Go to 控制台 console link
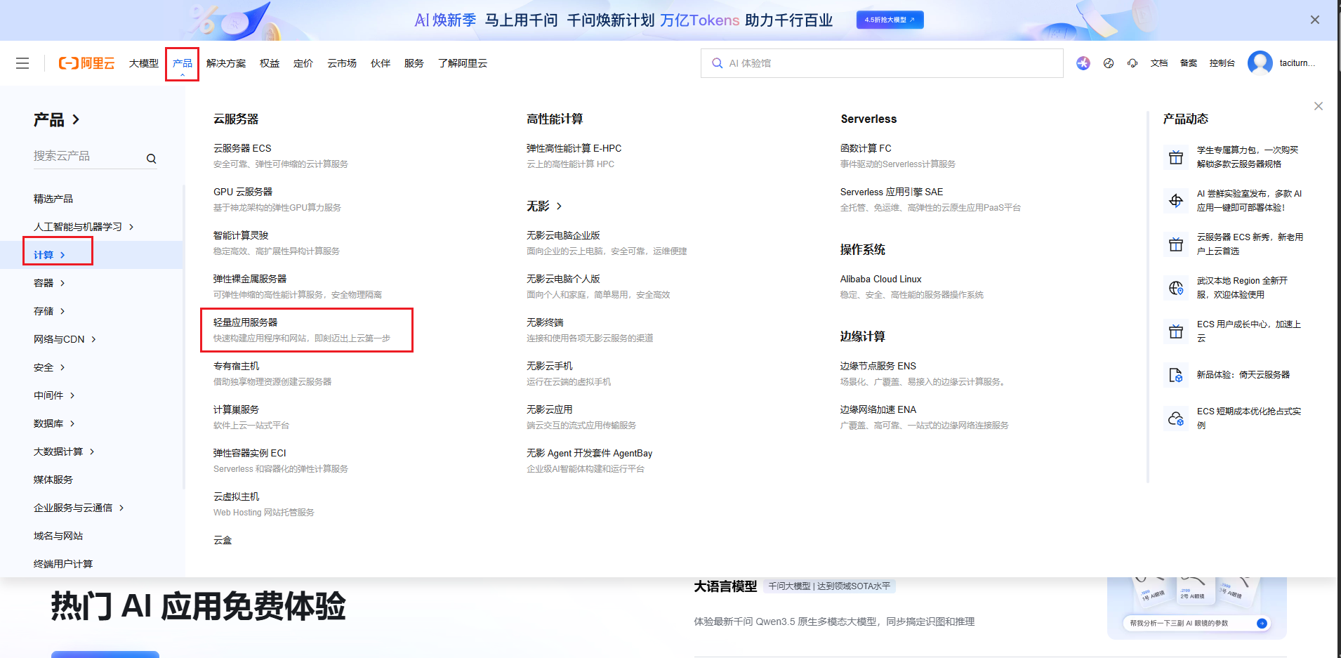 pyautogui.click(x=1222, y=63)
